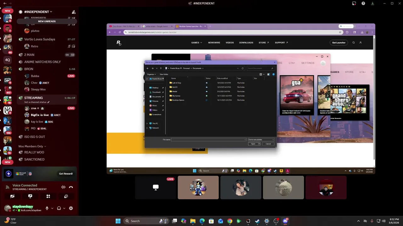403x226 pixels.
Task: Open Steam from the Windows taskbar
Action: coord(257,221)
